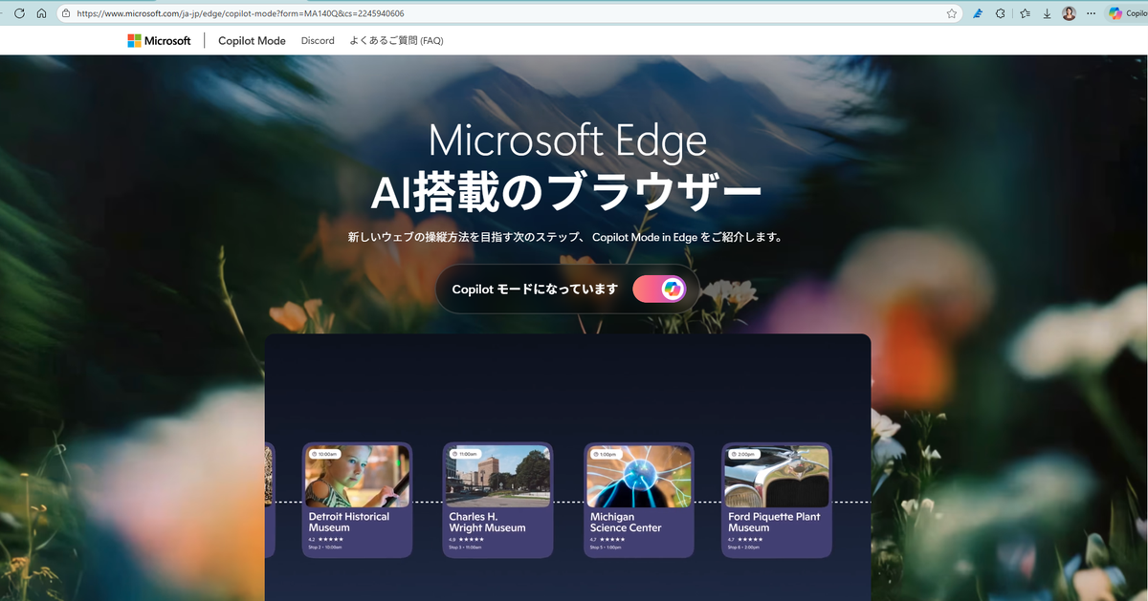View site information via lock icon

click(66, 13)
